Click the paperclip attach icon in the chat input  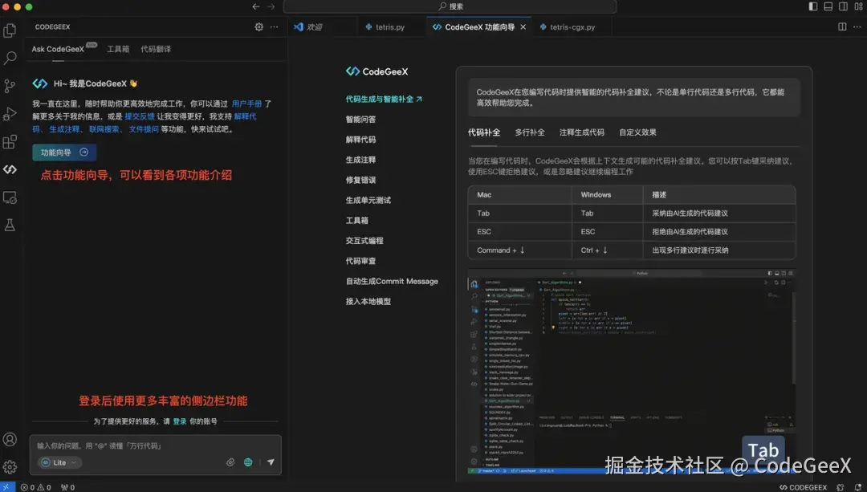[x=231, y=462]
